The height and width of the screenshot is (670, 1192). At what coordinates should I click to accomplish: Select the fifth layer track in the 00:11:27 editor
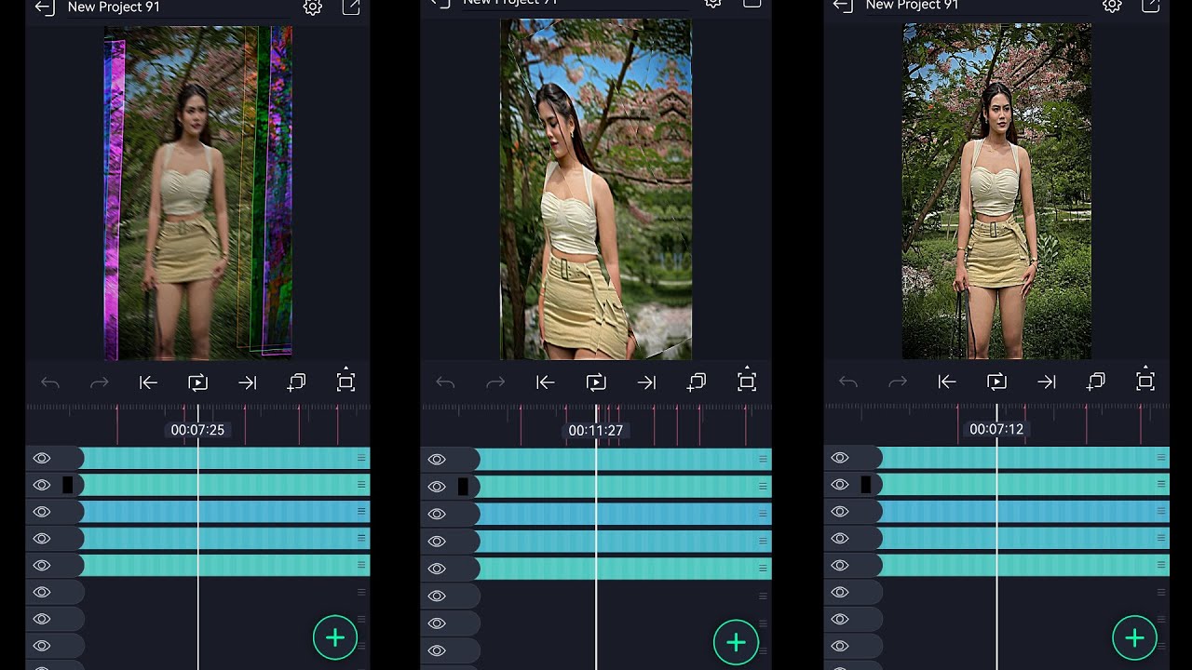pyautogui.click(x=623, y=569)
